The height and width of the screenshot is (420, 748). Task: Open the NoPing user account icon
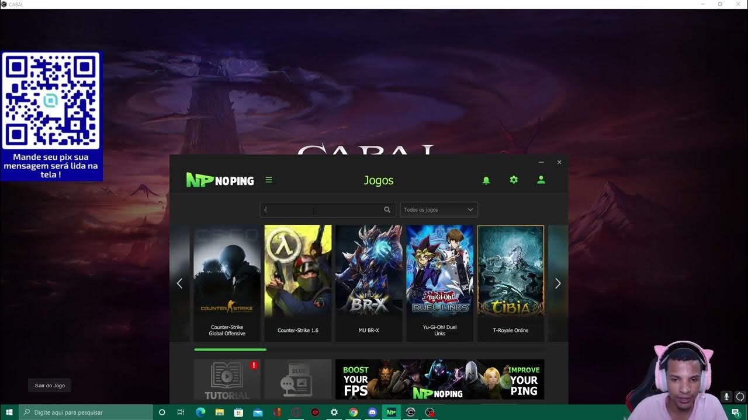pyautogui.click(x=541, y=180)
